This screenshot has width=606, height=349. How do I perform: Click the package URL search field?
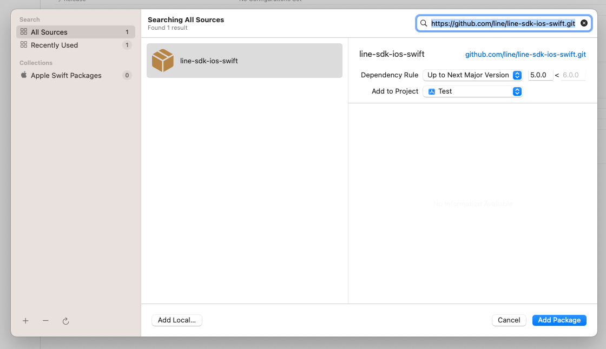pyautogui.click(x=504, y=23)
